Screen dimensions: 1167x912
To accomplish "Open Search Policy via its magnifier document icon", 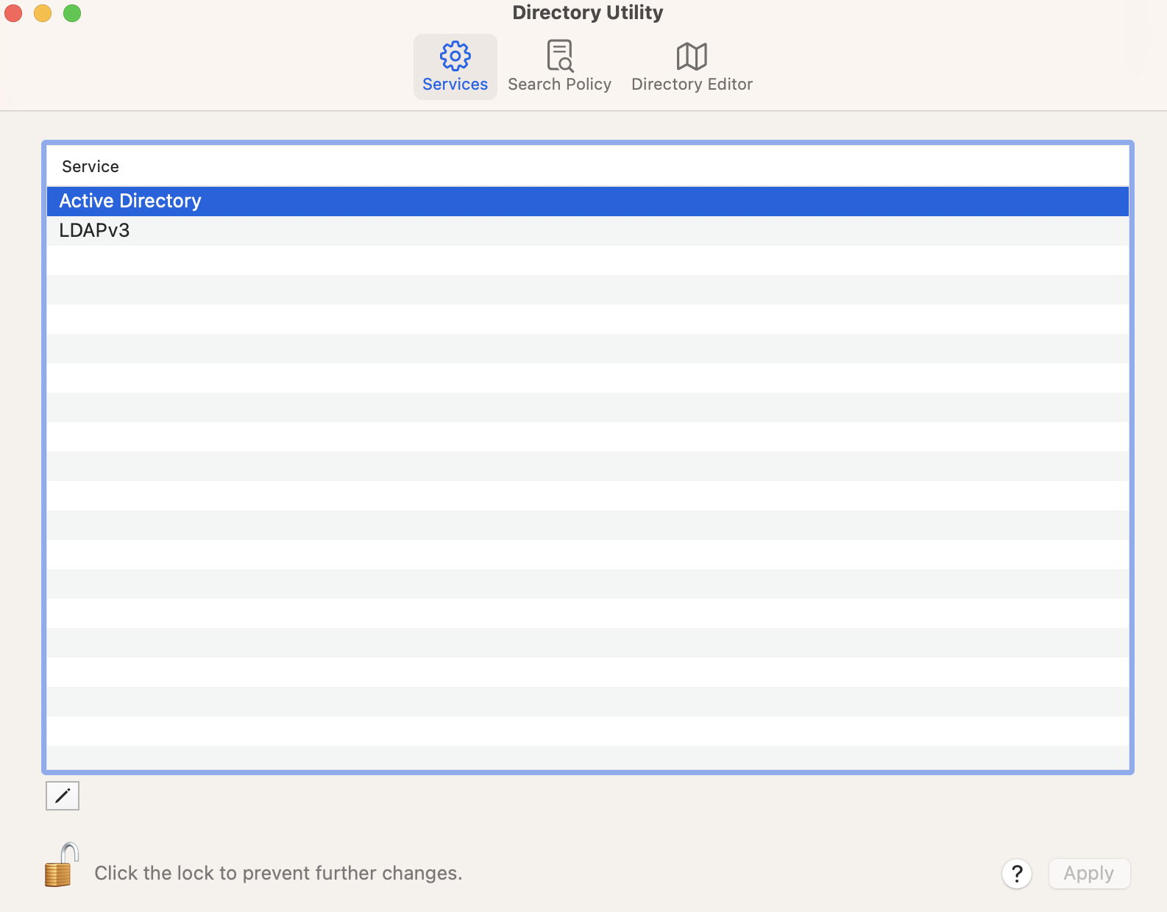I will [559, 56].
